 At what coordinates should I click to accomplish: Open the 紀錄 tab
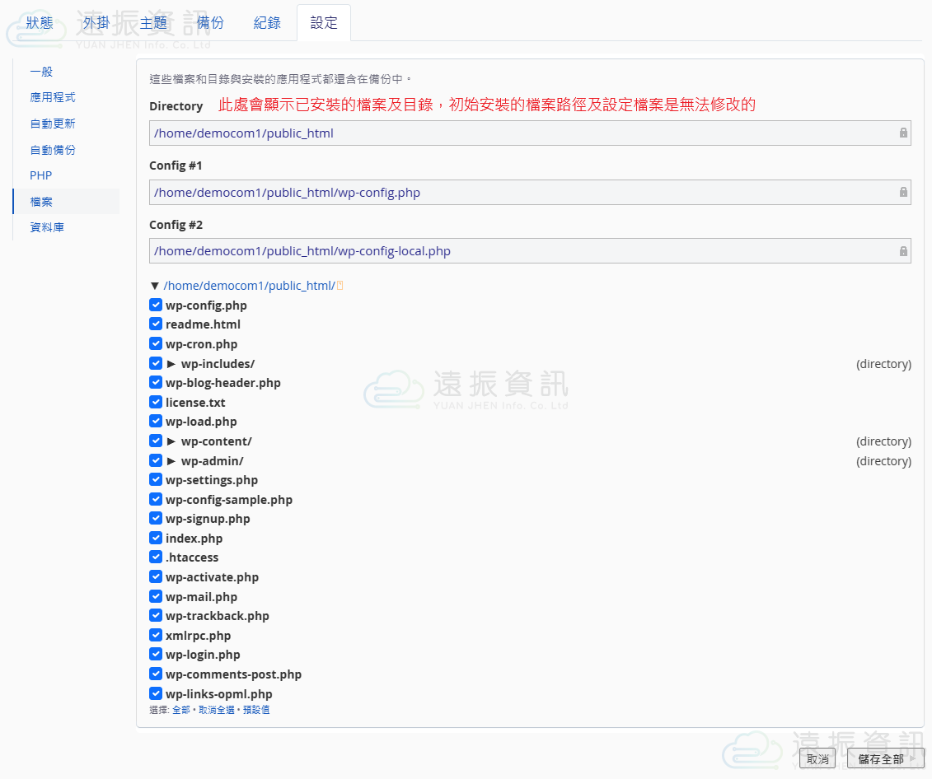click(x=267, y=23)
